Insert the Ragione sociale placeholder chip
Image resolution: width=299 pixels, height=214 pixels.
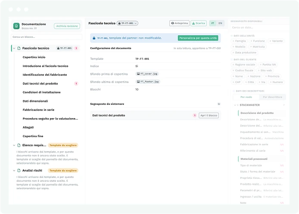tap(244, 65)
